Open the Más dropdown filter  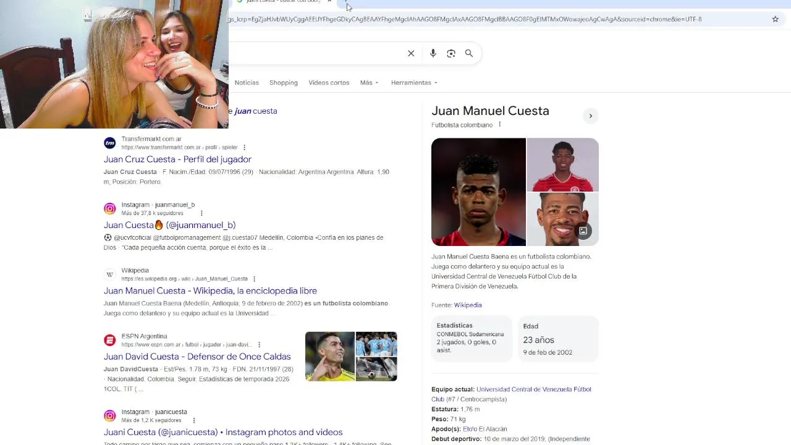(x=369, y=83)
